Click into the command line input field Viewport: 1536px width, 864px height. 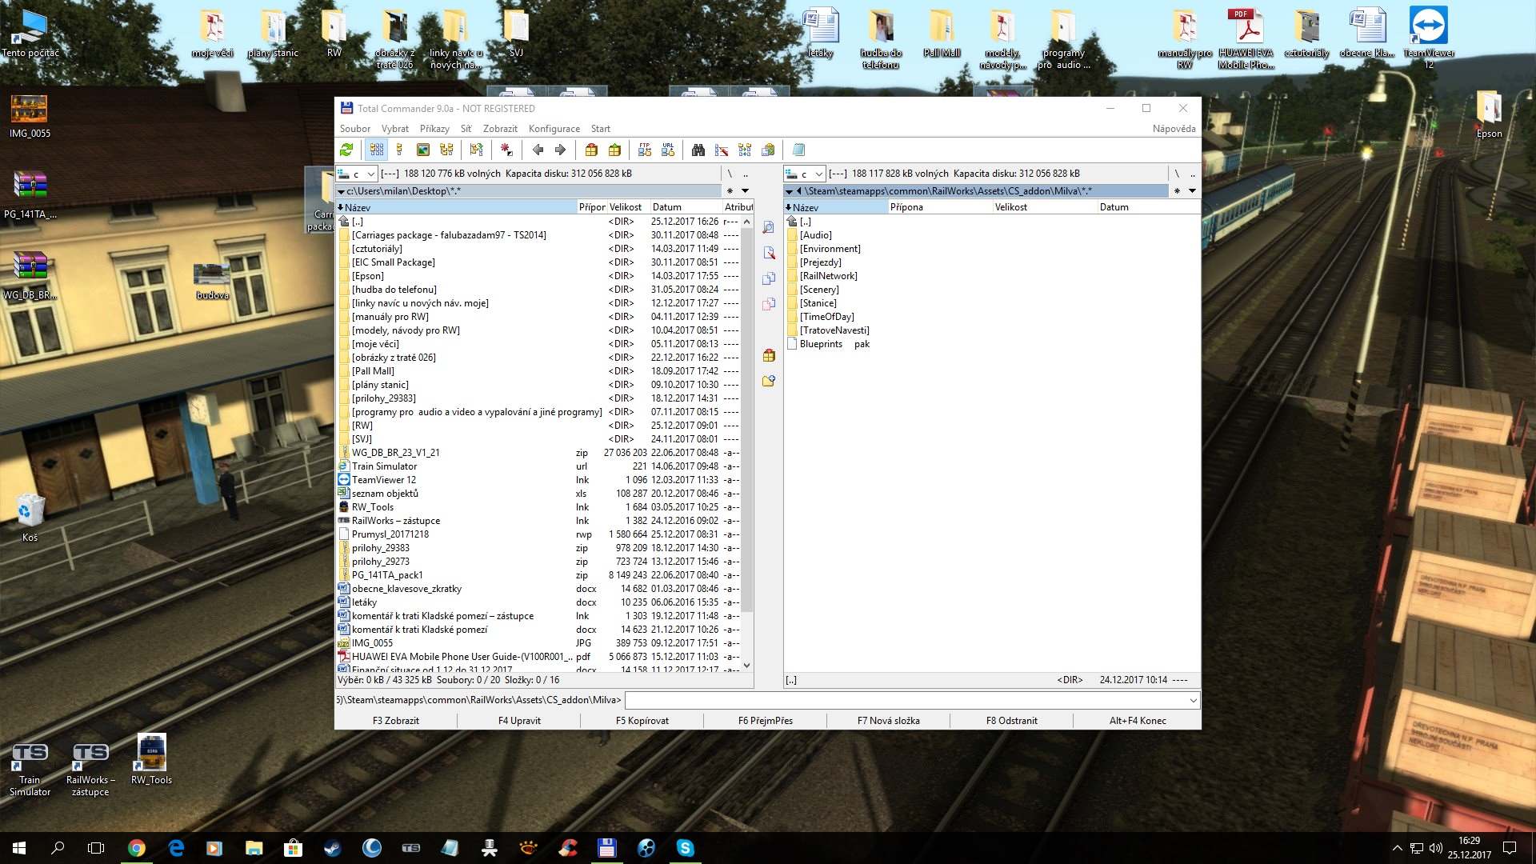pyautogui.click(x=906, y=700)
